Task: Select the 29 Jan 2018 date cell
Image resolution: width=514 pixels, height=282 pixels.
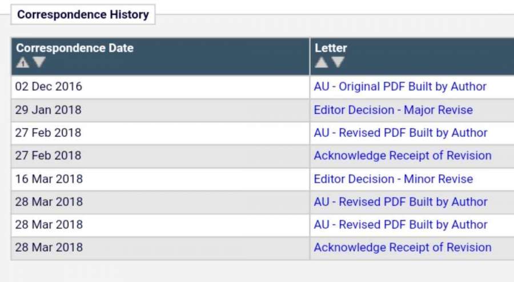Action: (49, 110)
